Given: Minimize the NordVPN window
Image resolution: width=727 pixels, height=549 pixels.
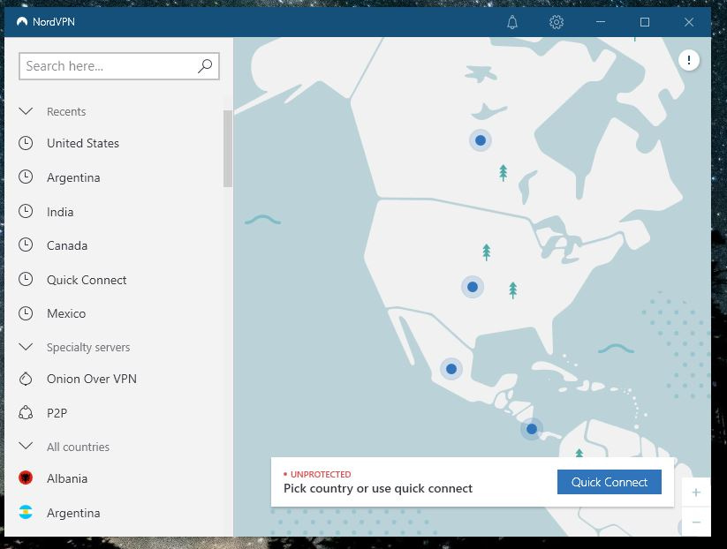Looking at the screenshot, I should 601,22.
